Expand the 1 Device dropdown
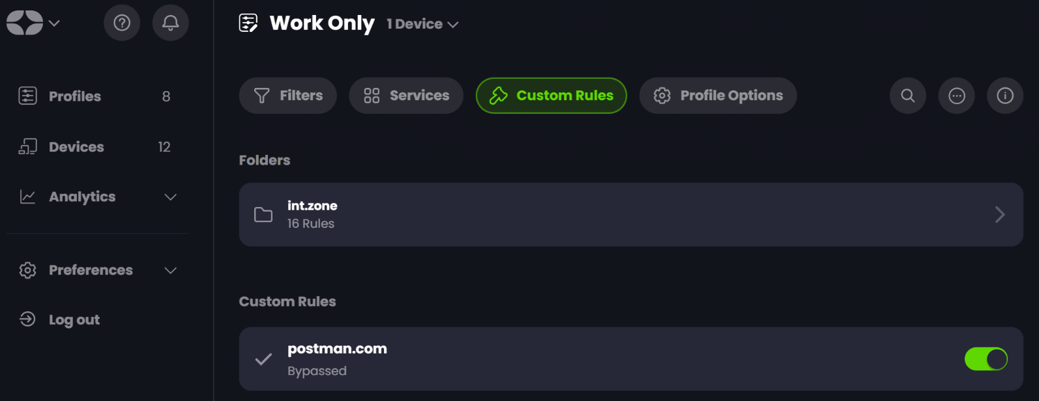This screenshot has height=401, width=1039. pos(422,24)
